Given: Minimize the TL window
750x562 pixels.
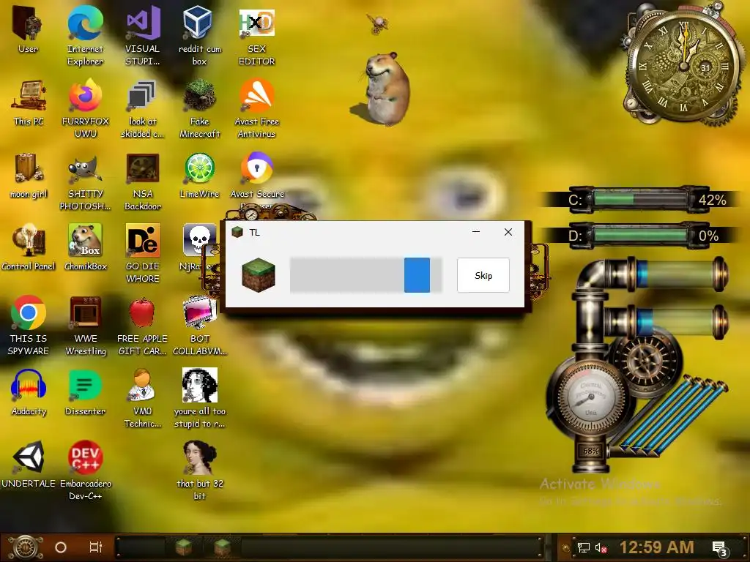Looking at the screenshot, I should tap(476, 232).
